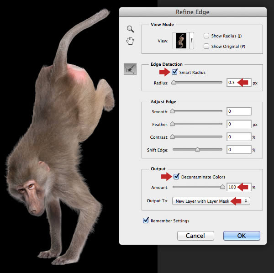274x273 pixels.
Task: Click the Shift Edge slider handle
Action: [197, 149]
